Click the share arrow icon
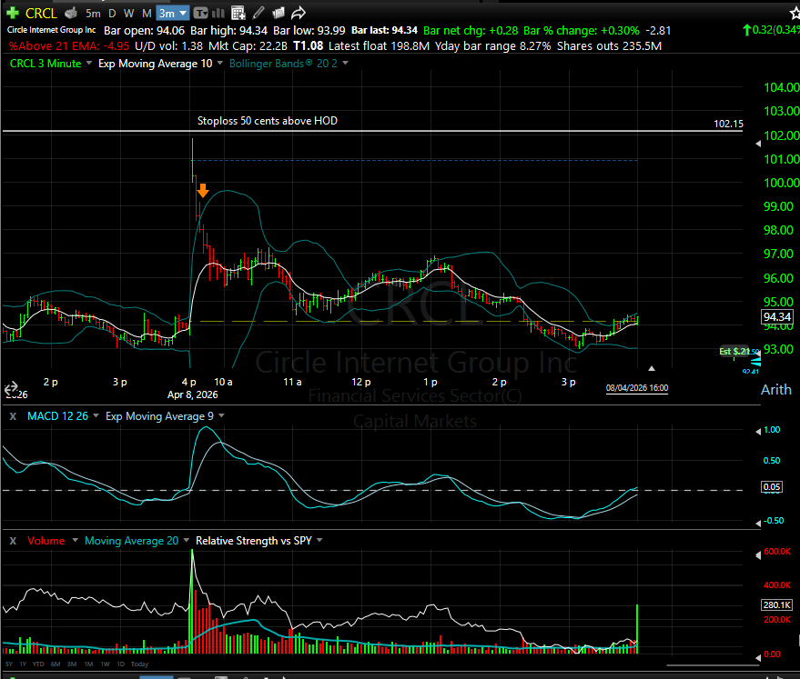Viewport: 800px width, 679px height. tap(298, 14)
